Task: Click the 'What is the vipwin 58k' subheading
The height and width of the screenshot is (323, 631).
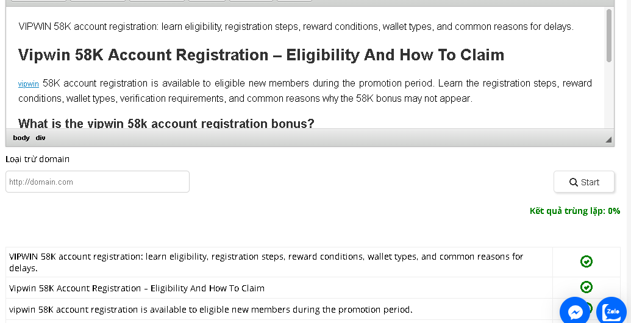Action: (166, 123)
